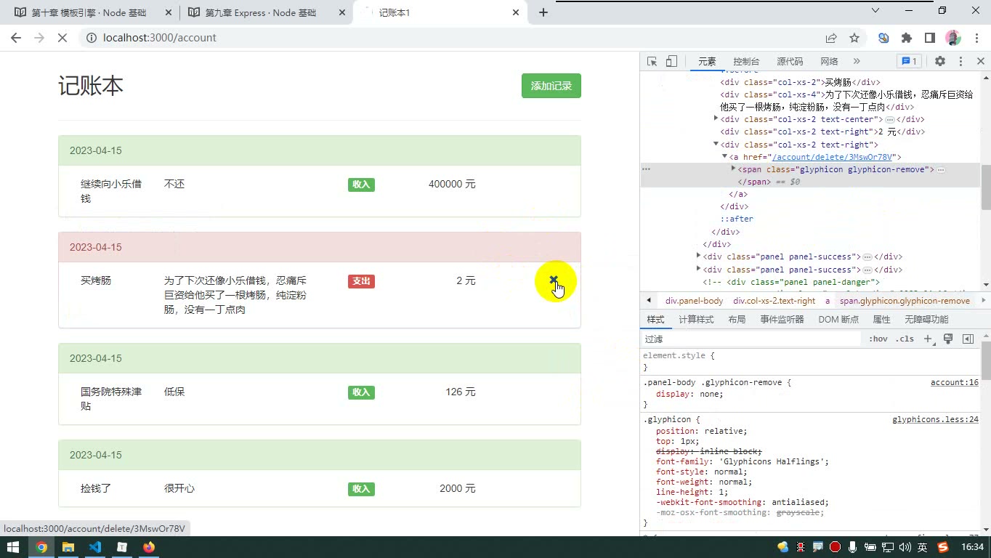
Task: Toggle the .cls element classes panel
Action: tap(905, 339)
